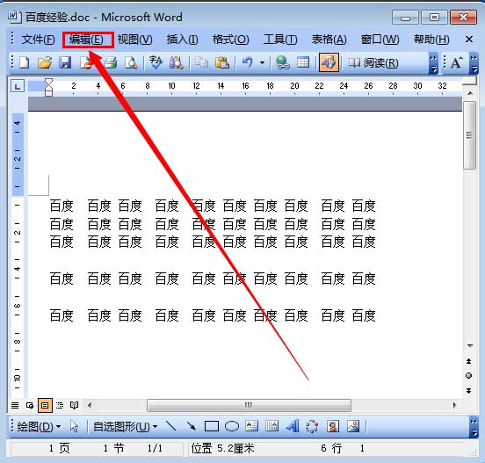Open the 插入(I) menu
Screen dimensions: 485x463
point(182,40)
